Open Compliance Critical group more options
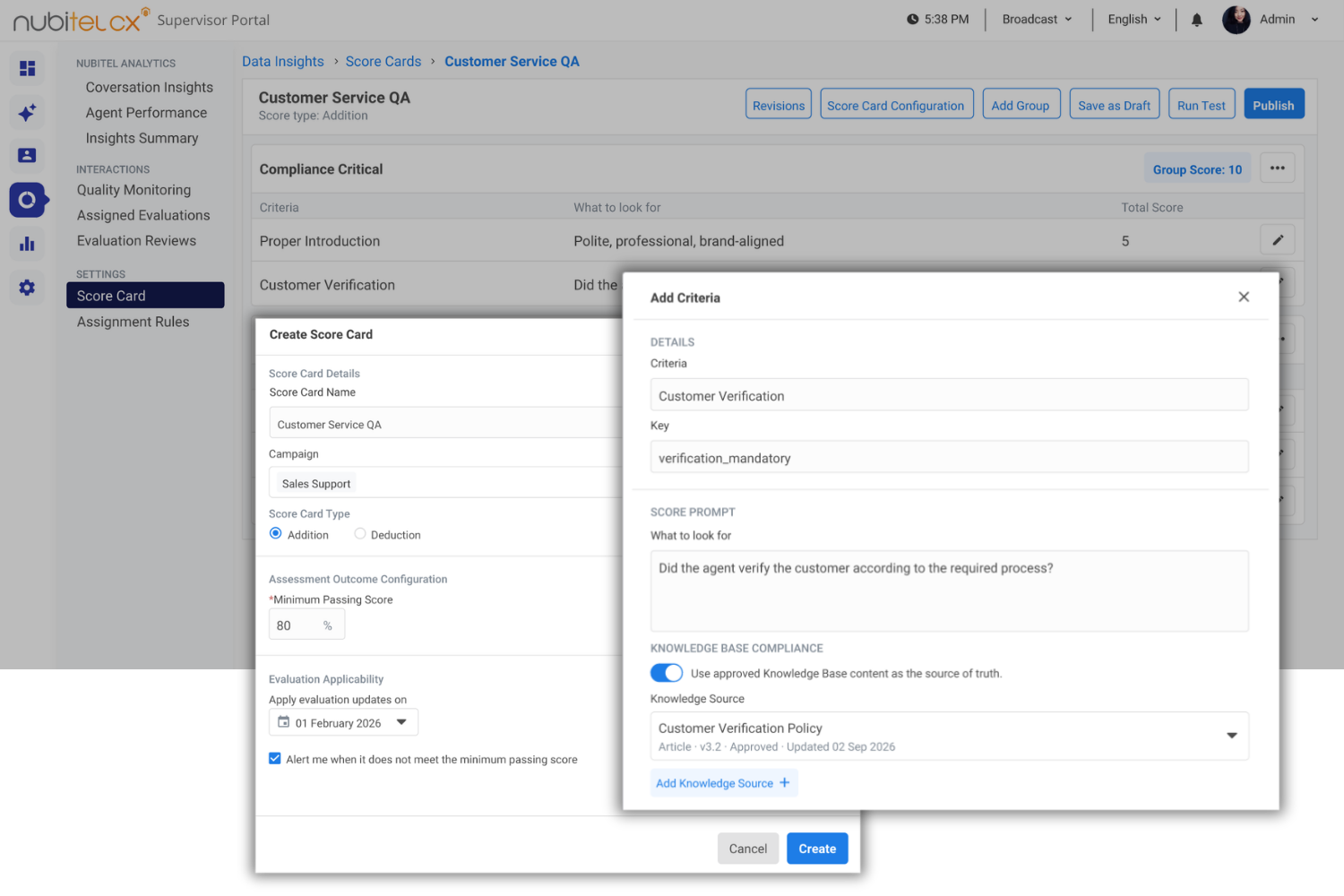This screenshot has width=1344, height=896. [x=1278, y=168]
